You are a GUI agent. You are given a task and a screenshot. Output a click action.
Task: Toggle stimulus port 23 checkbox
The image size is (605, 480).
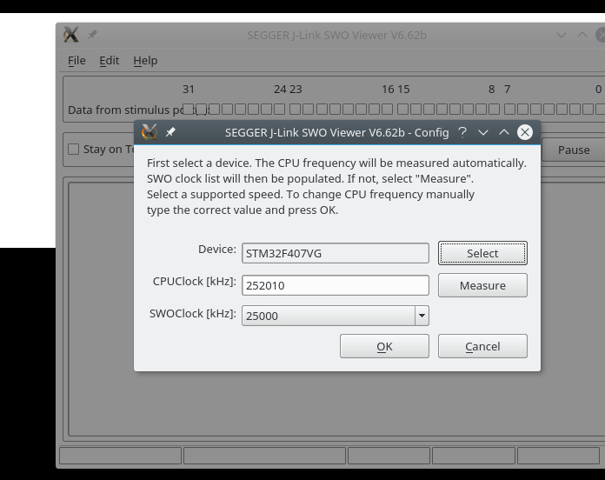click(296, 110)
